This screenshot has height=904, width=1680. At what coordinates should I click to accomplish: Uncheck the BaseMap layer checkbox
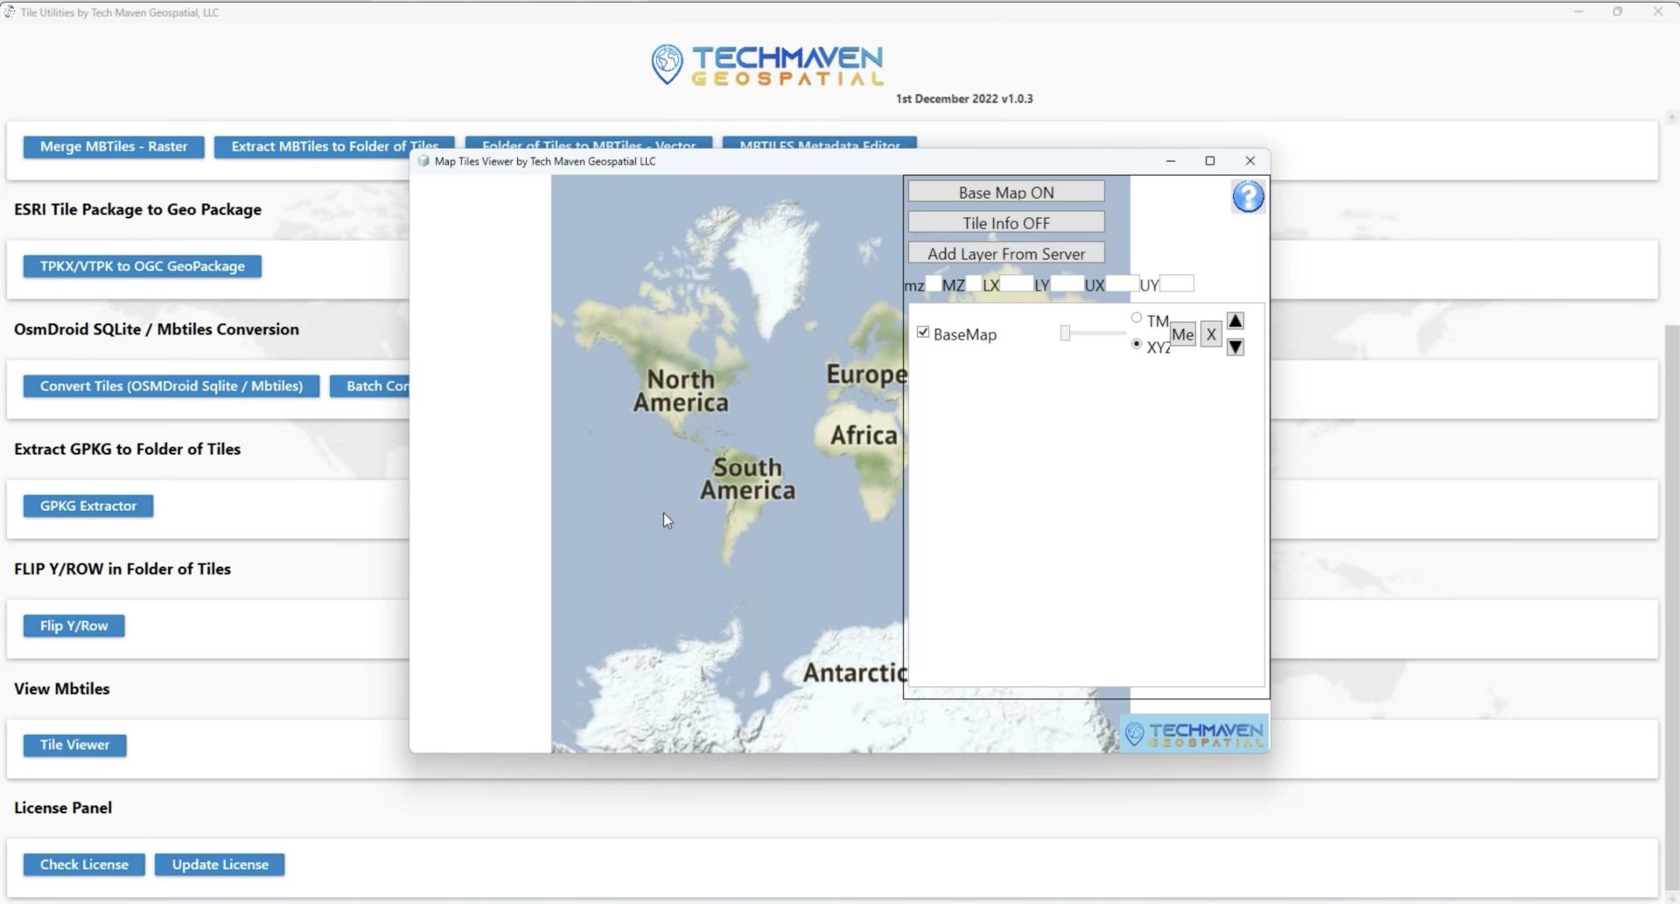coord(923,333)
